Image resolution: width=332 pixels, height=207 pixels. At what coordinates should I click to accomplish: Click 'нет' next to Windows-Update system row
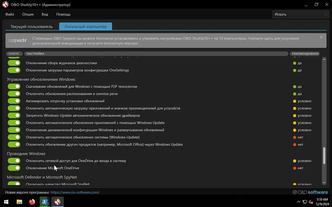[300, 137]
